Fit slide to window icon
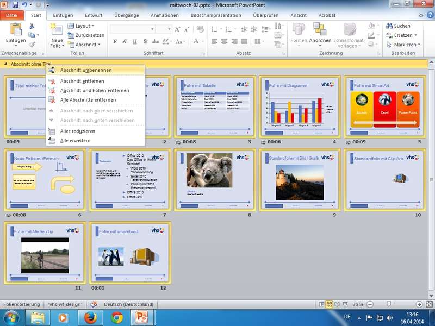The height and width of the screenshot is (326, 435). coord(428,304)
